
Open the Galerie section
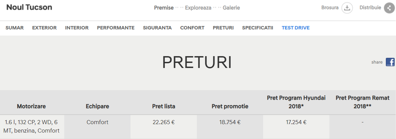pos(231,7)
